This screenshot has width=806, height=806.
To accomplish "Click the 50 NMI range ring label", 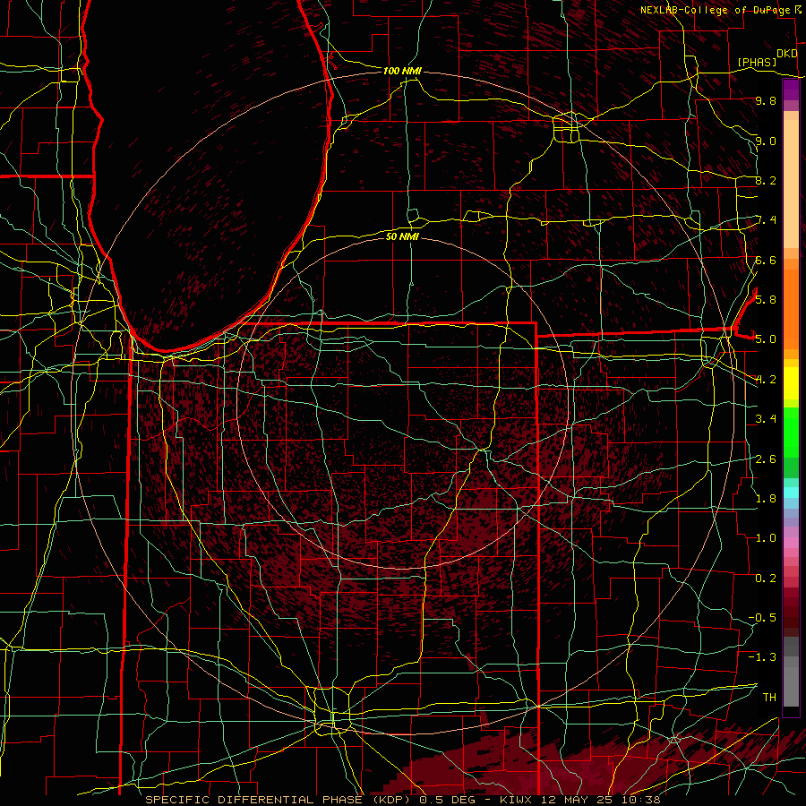I will point(402,236).
